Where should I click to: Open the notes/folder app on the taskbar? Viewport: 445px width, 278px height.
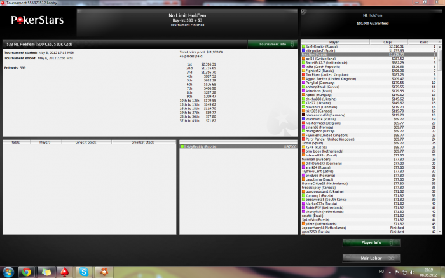[46, 272]
